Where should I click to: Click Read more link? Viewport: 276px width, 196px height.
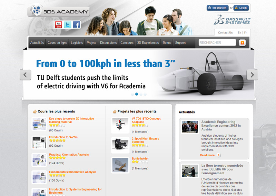coord(207,155)
